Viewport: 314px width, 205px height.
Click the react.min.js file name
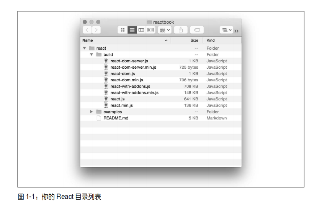(121, 105)
